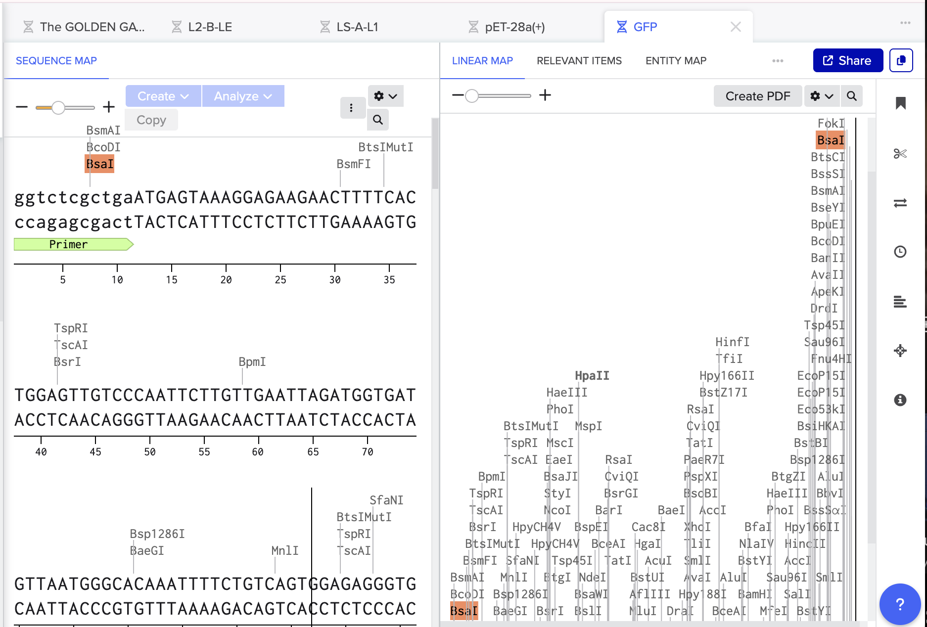927x627 pixels.
Task: Click the XhoI label in linear map
Action: pyautogui.click(x=697, y=527)
